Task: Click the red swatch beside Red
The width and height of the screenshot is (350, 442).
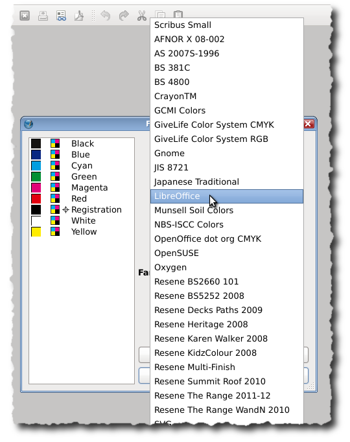Action: coord(36,199)
